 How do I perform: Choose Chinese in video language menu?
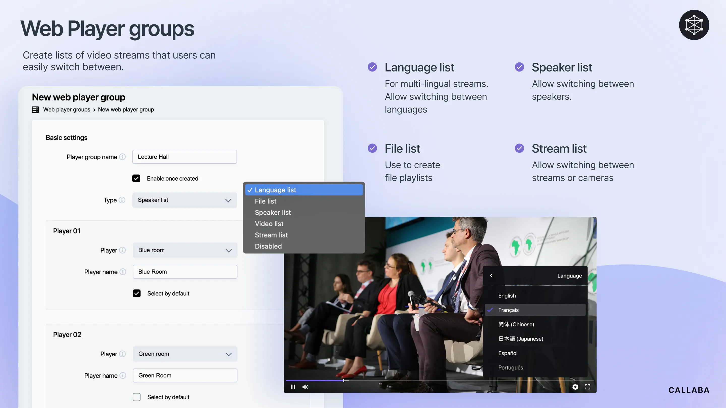pyautogui.click(x=535, y=324)
